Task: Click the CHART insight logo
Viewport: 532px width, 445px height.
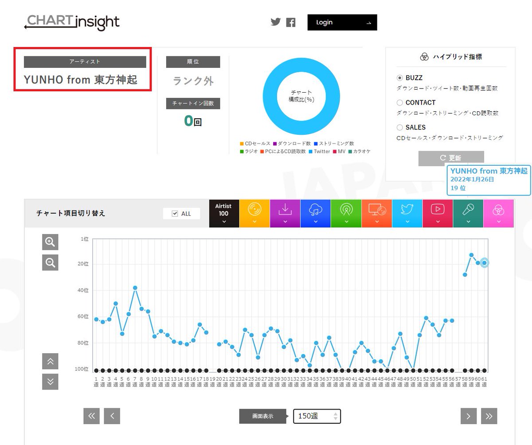Action: [x=72, y=22]
